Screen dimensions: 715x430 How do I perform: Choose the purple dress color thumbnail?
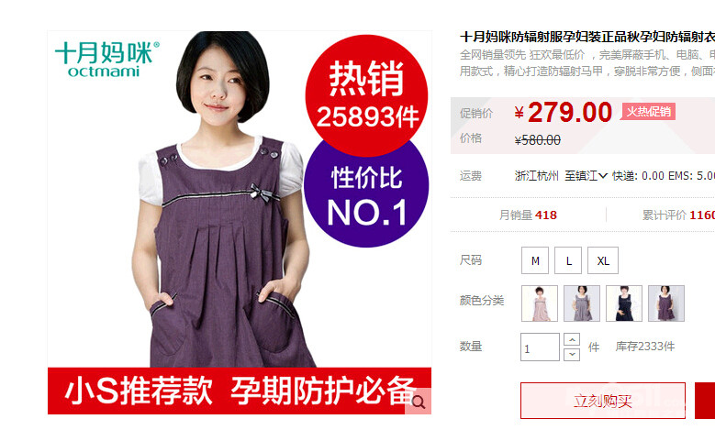666,303
